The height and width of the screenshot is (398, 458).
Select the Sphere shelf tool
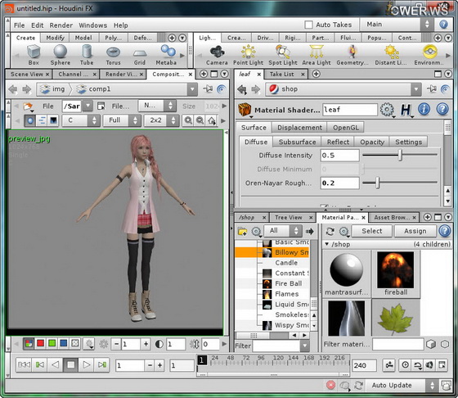click(61, 55)
